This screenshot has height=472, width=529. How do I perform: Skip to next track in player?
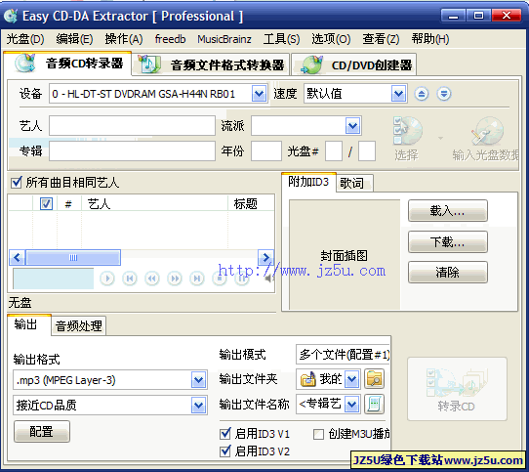[197, 279]
